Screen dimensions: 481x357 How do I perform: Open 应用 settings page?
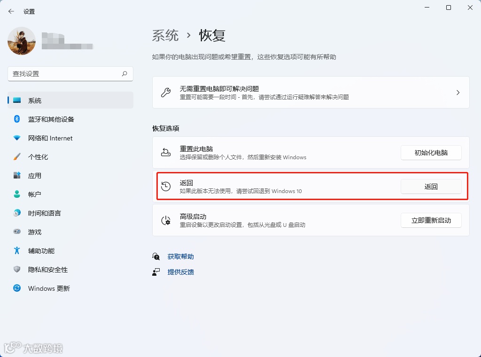[x=70, y=175]
